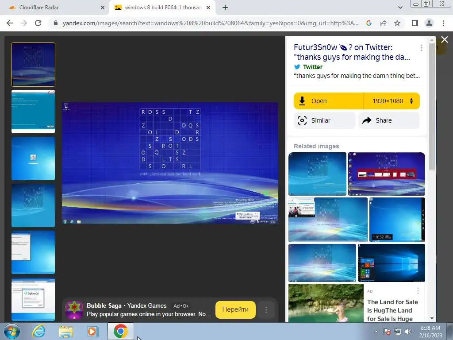Open related image with Windows 10 logo
This screenshot has height=340, width=453.
tap(392, 263)
